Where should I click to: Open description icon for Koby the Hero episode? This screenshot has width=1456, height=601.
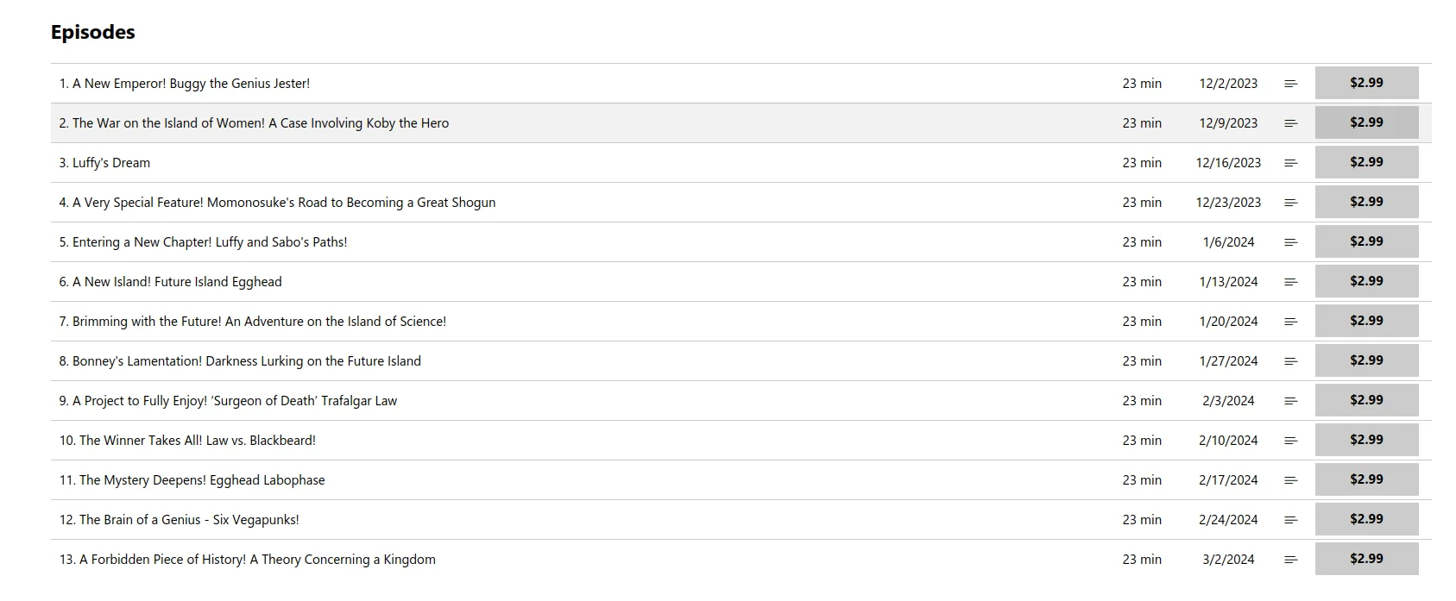click(x=1290, y=123)
